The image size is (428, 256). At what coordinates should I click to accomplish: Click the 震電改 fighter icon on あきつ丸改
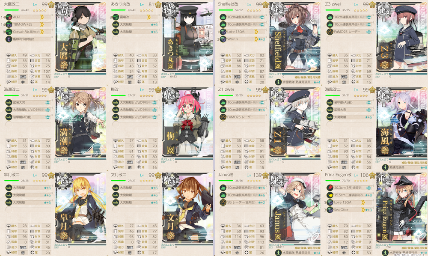click(116, 17)
